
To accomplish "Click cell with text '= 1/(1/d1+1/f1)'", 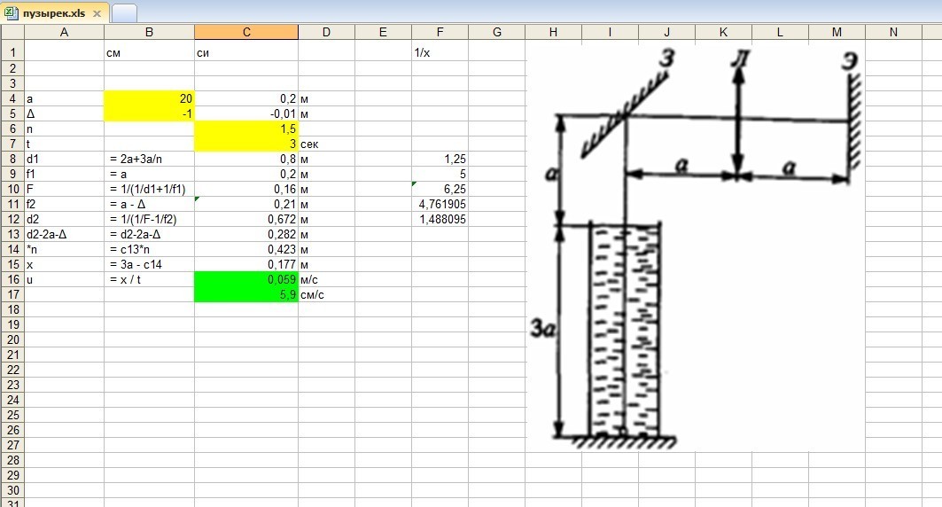I will click(x=149, y=189).
